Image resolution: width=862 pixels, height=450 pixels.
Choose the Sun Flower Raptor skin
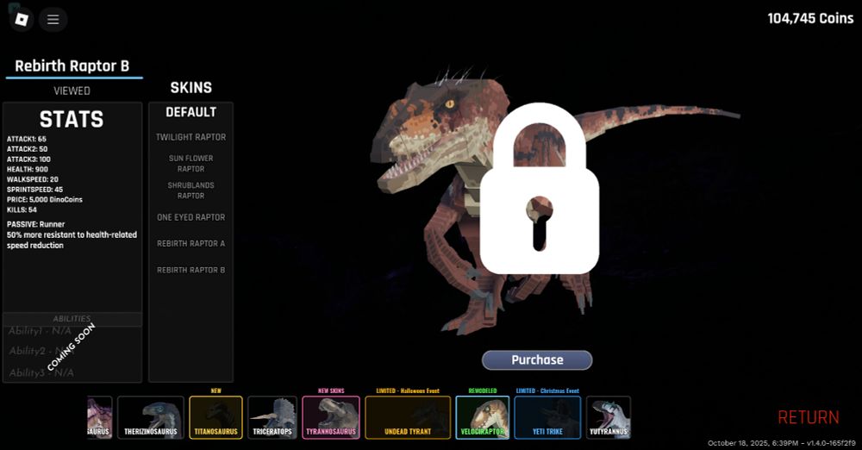tap(191, 164)
